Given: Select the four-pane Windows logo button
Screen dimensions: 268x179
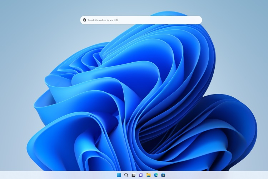Looking at the screenshot, I should [x=119, y=175].
